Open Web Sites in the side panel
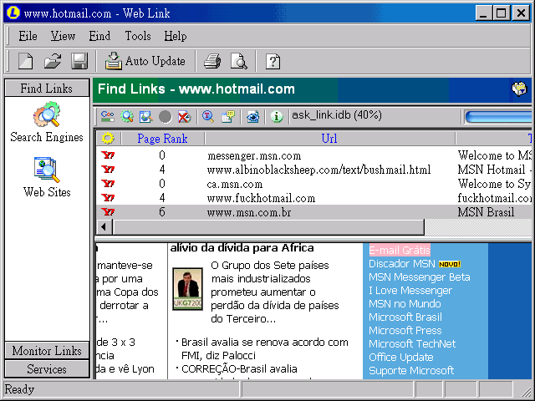535x401 pixels. coord(47,177)
